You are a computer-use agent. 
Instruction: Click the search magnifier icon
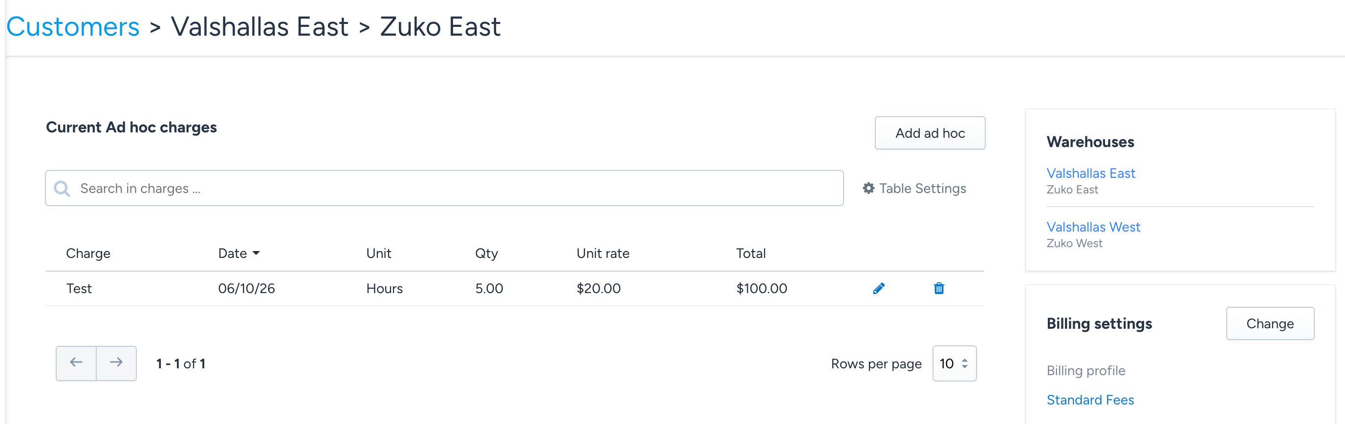pyautogui.click(x=62, y=189)
